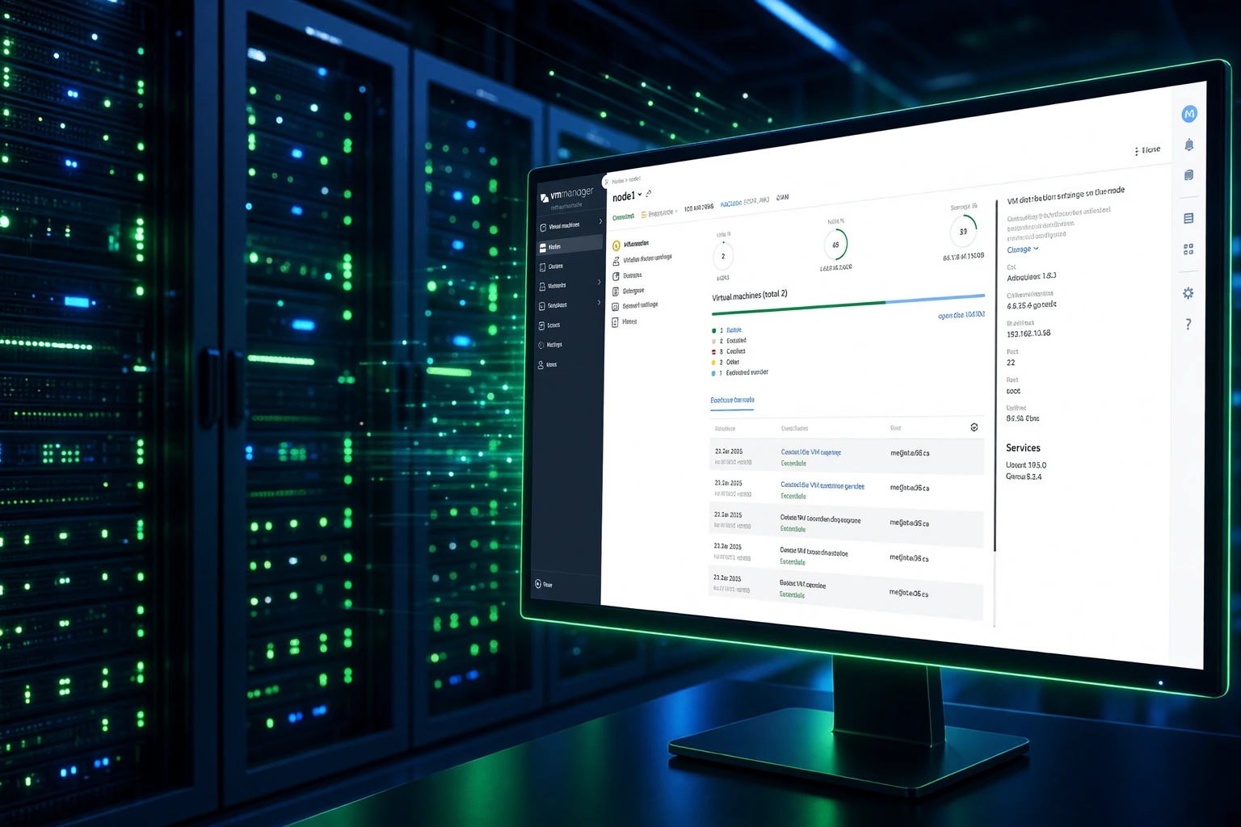
Task: Open the settings gear in the right rail
Action: tap(1188, 293)
